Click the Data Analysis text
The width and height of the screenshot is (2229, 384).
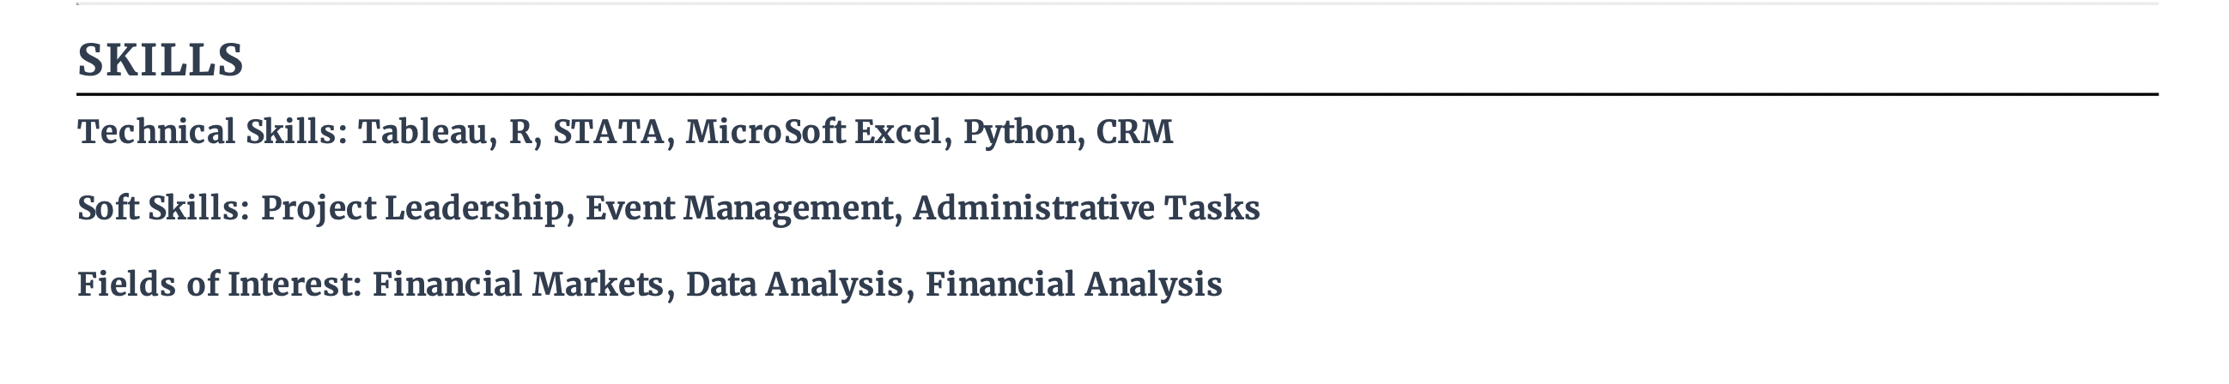794,285
